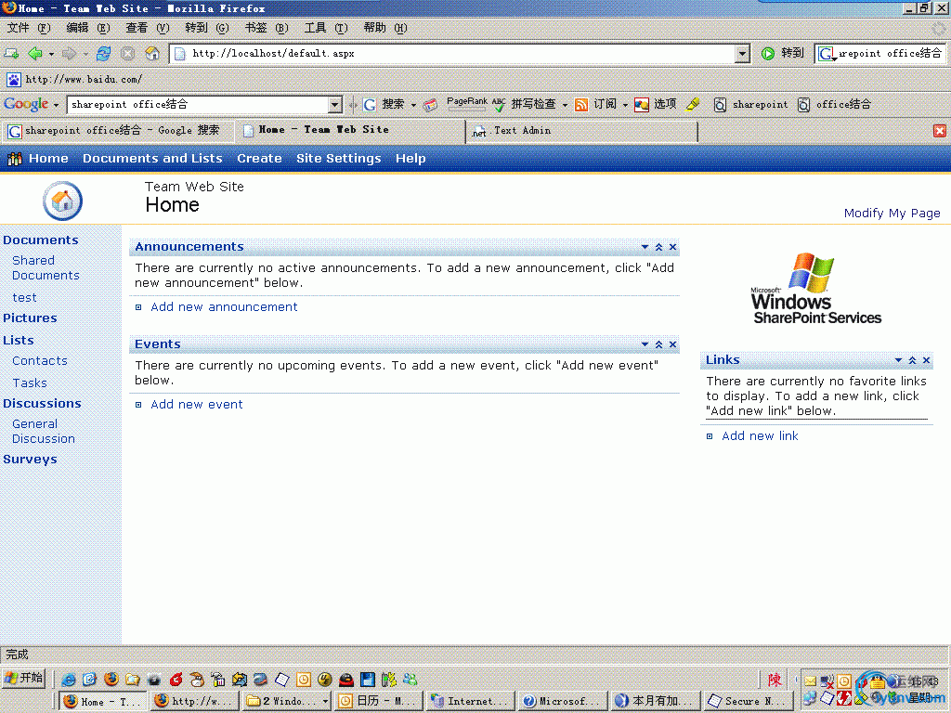The image size is (951, 713).
Task: Switch to the Text Admin browser tab
Action: tap(582, 130)
